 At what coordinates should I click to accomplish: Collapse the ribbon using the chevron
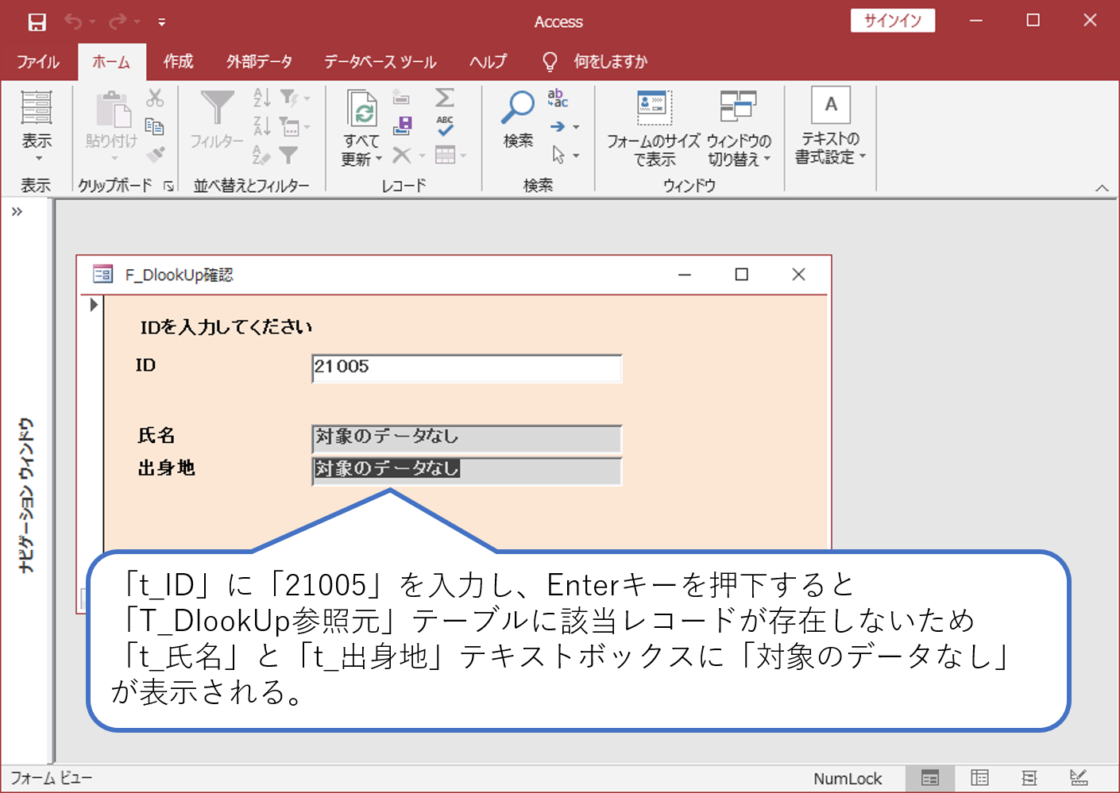(x=1103, y=187)
